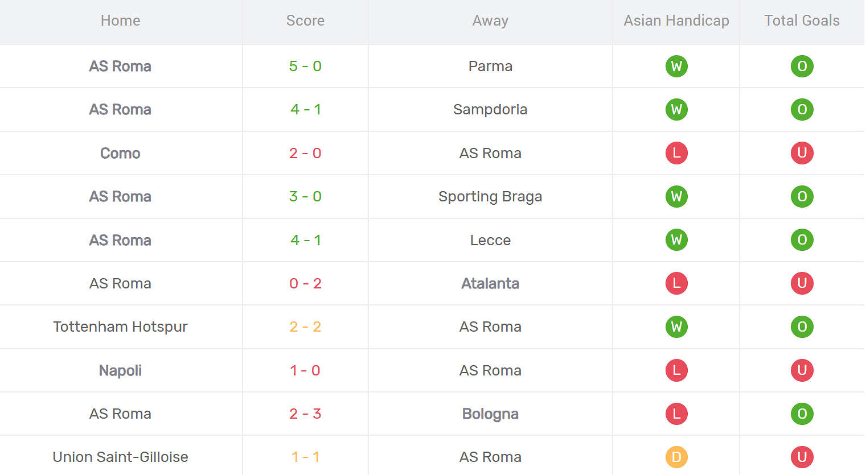Image resolution: width=866 pixels, height=475 pixels.
Task: Click the yellow D badge in Union Saint-Gilloise row
Action: tap(676, 457)
